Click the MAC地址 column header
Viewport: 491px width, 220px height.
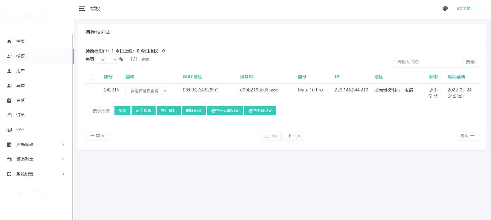[x=192, y=77]
